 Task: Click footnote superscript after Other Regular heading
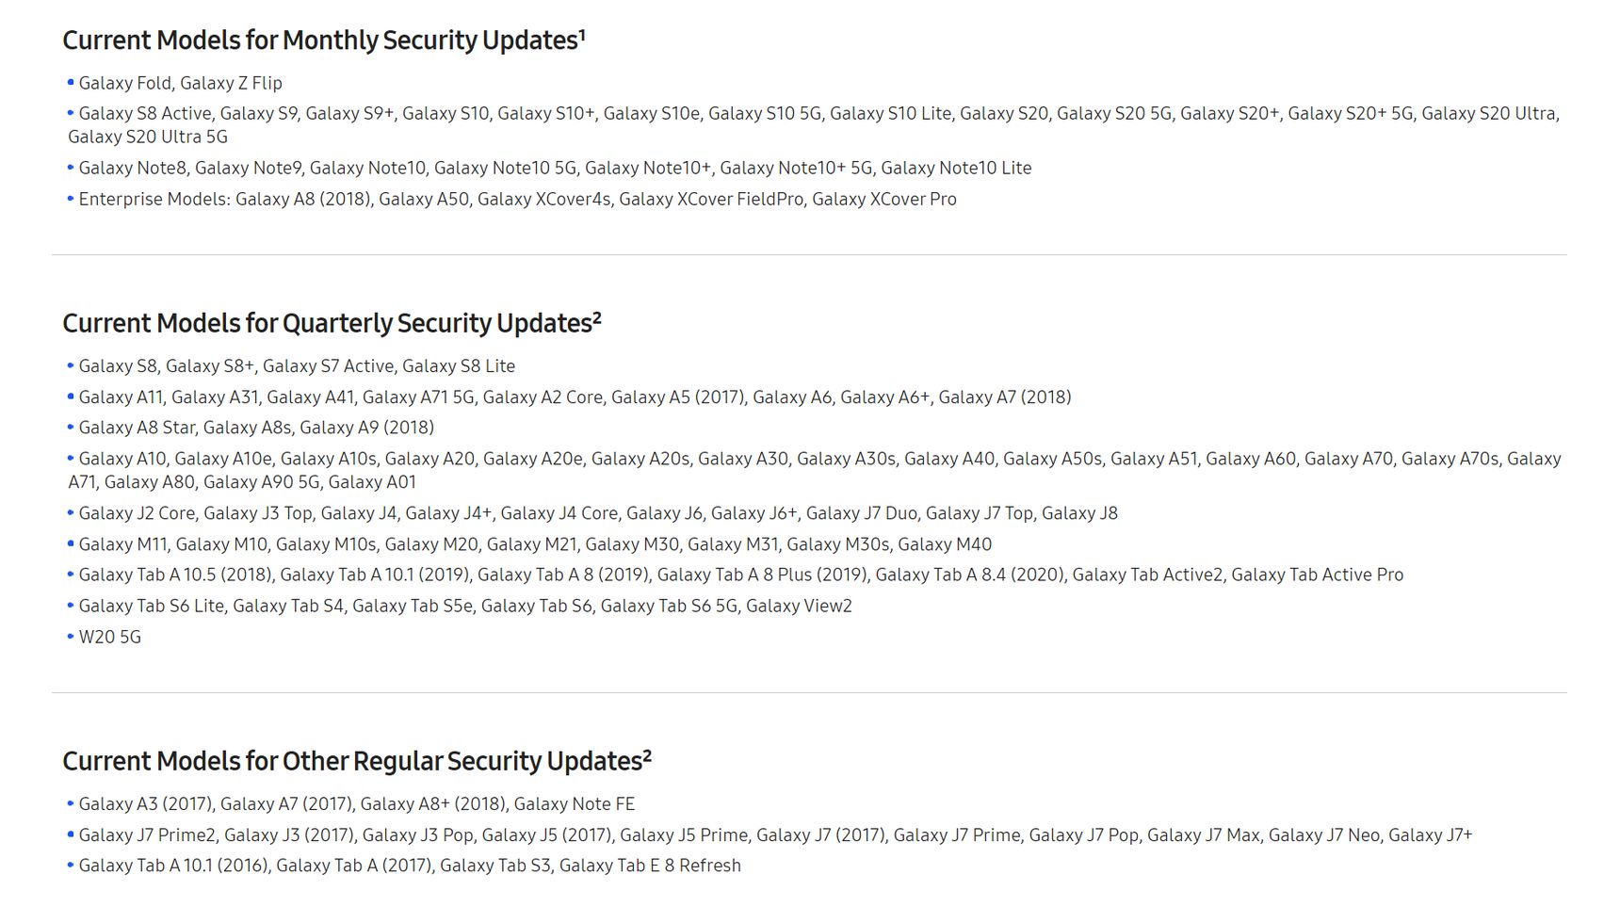pos(647,755)
